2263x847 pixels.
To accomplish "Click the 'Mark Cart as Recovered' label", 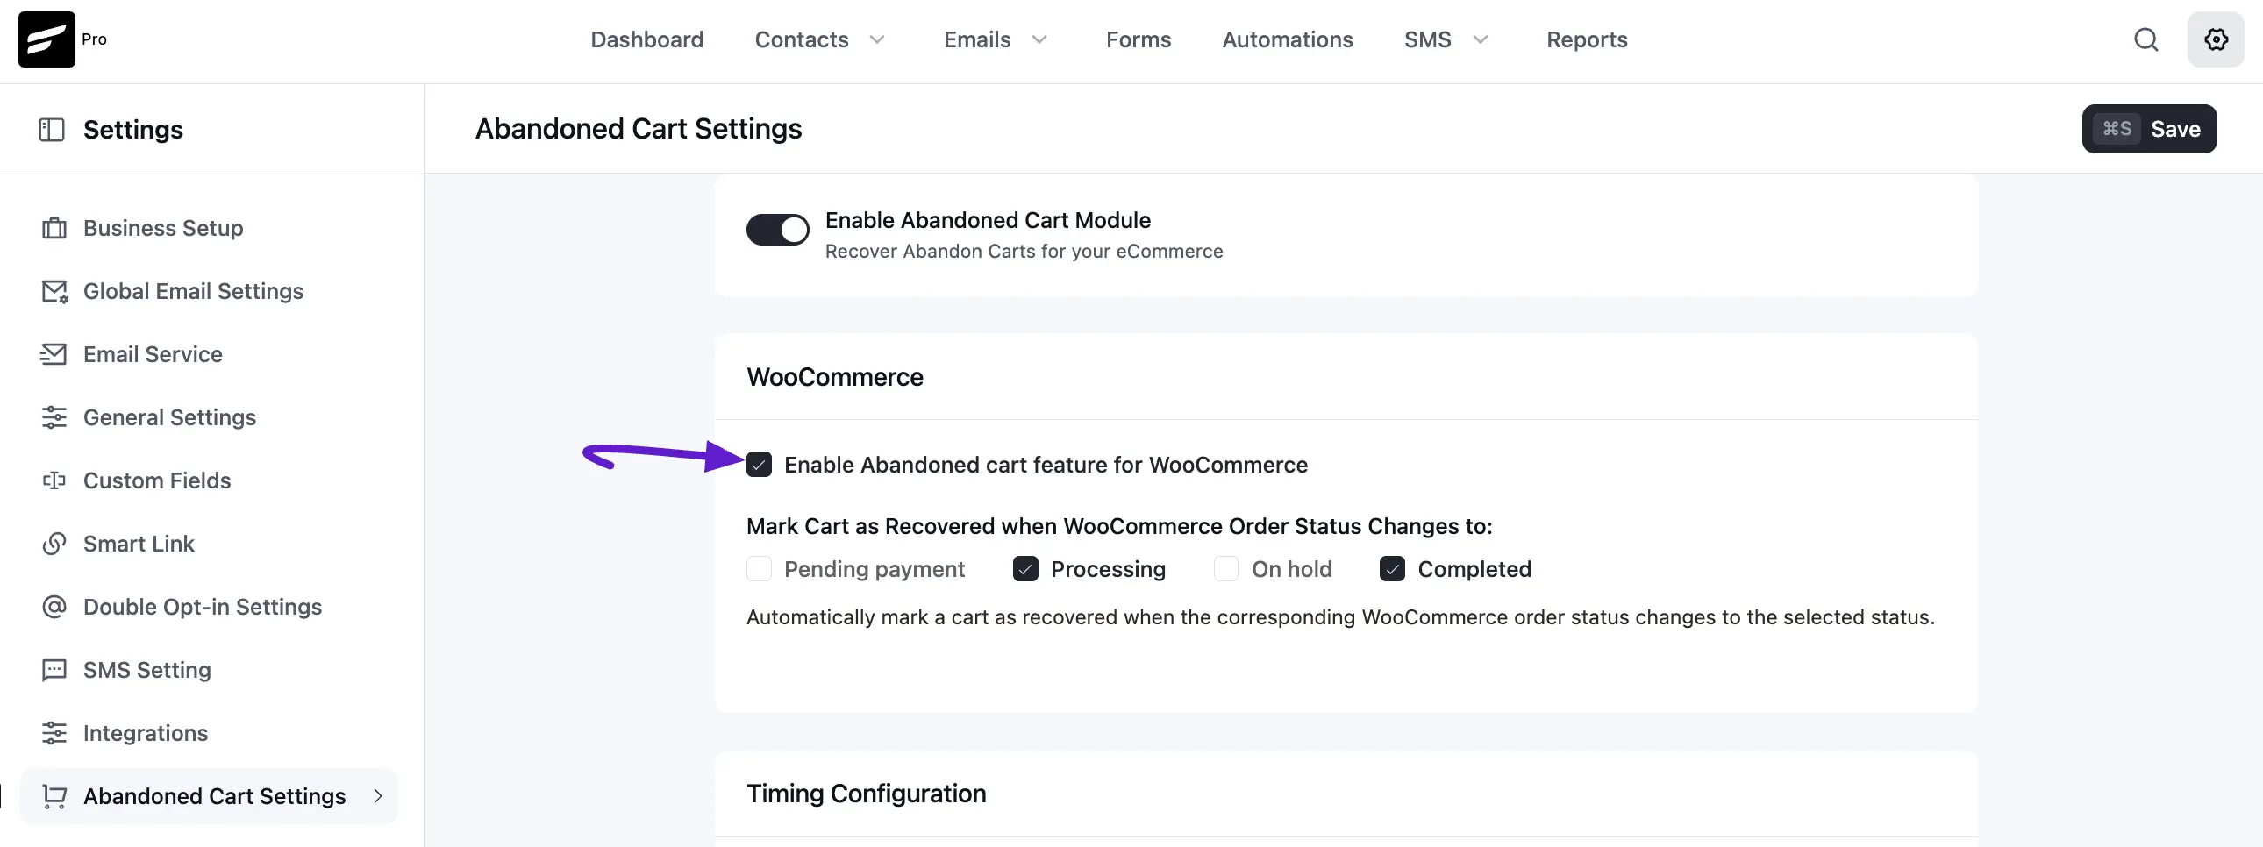I will [1119, 527].
